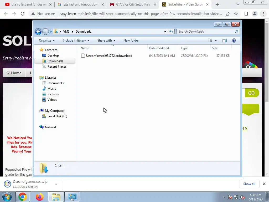Viewport: 269px width, 202px height.
Task: Show hidden system tray icons
Action: click(223, 197)
